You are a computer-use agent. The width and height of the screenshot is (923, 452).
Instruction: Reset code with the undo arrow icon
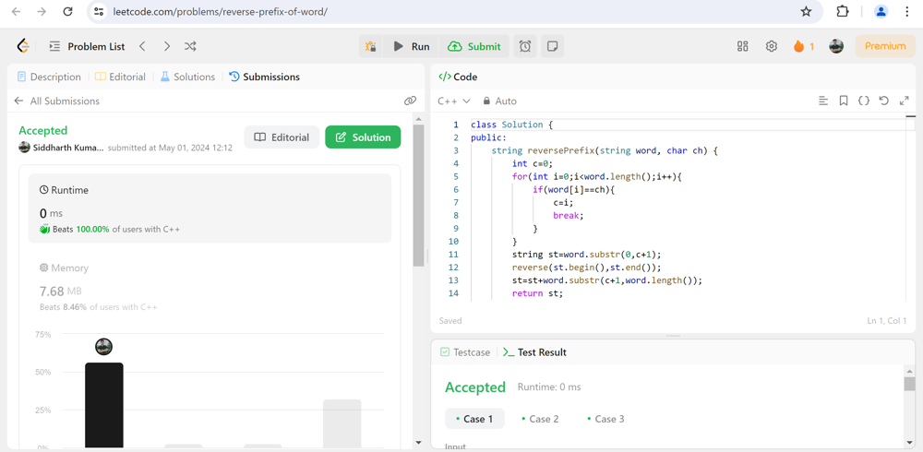pos(884,101)
